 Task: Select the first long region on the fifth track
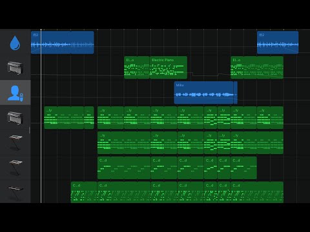pyautogui.click(x=124, y=142)
